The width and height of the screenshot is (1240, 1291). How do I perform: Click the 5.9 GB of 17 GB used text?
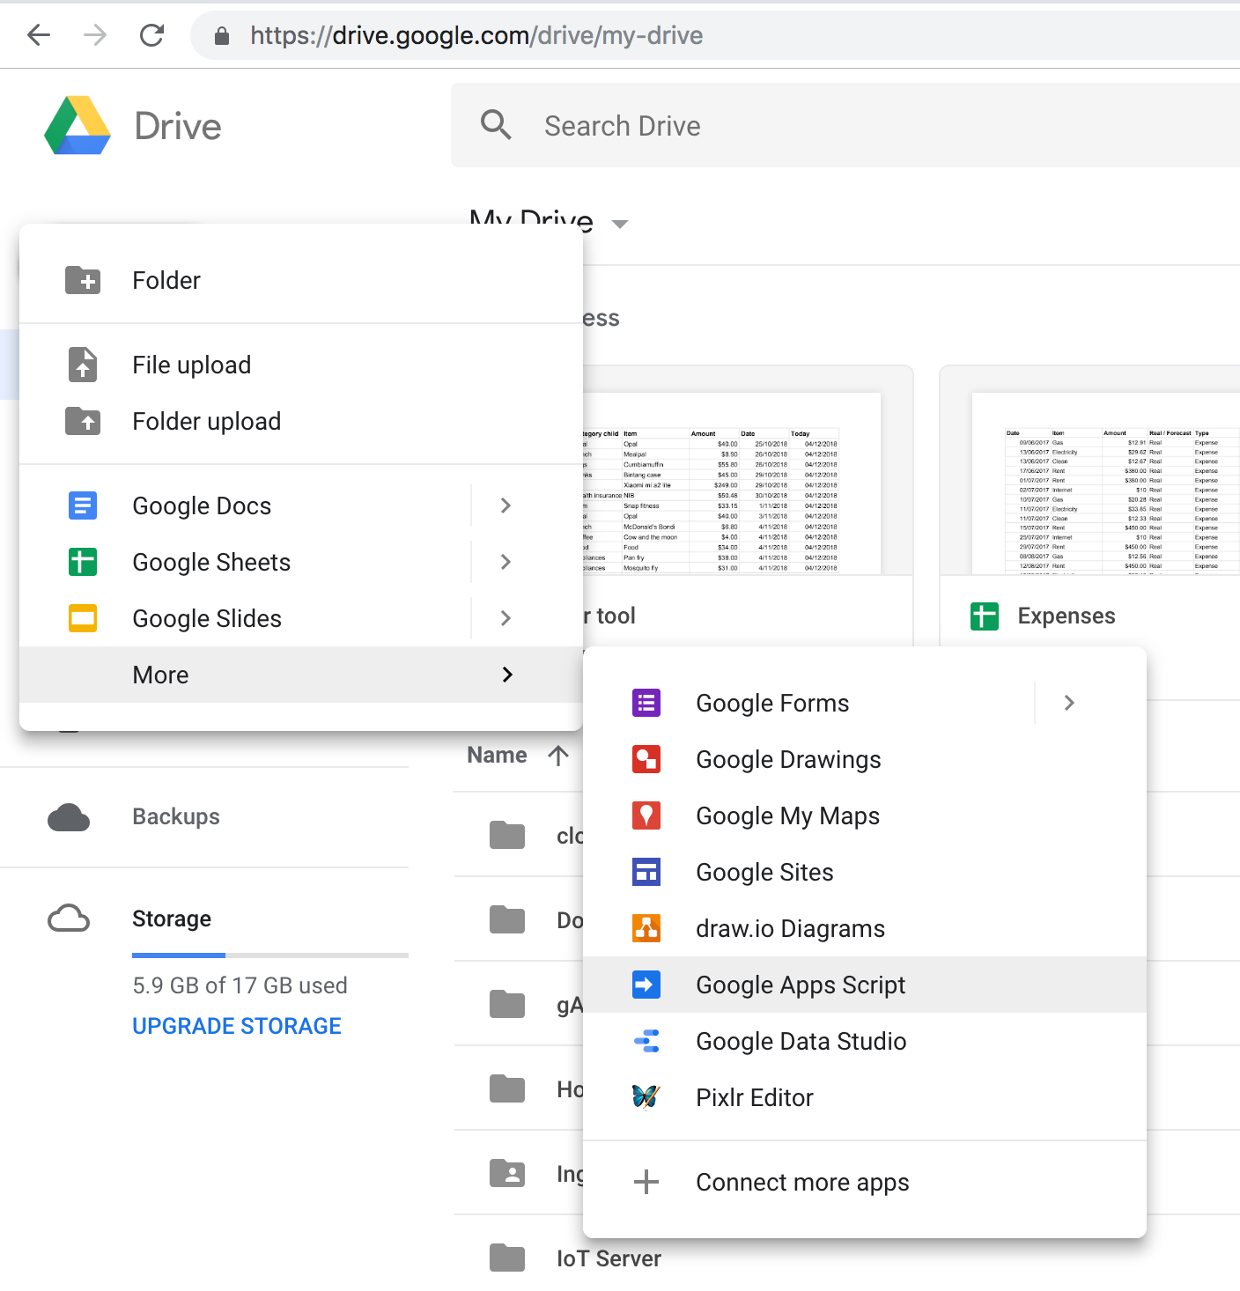pos(240,985)
